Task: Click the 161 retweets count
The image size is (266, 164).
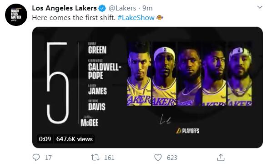Action: (109, 158)
